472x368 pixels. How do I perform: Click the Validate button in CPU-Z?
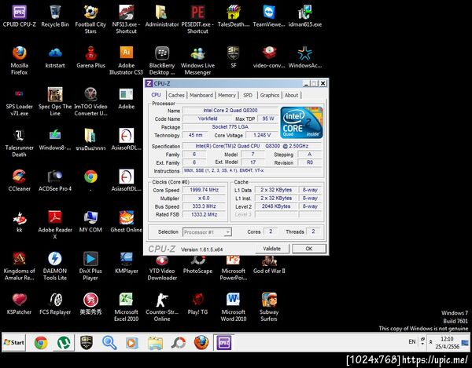click(271, 249)
